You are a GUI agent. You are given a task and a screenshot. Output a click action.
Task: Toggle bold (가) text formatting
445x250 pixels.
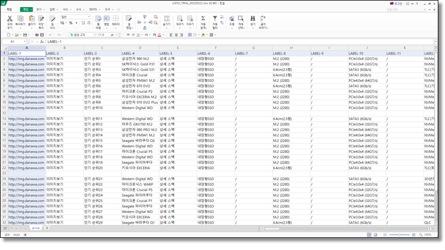point(128,35)
